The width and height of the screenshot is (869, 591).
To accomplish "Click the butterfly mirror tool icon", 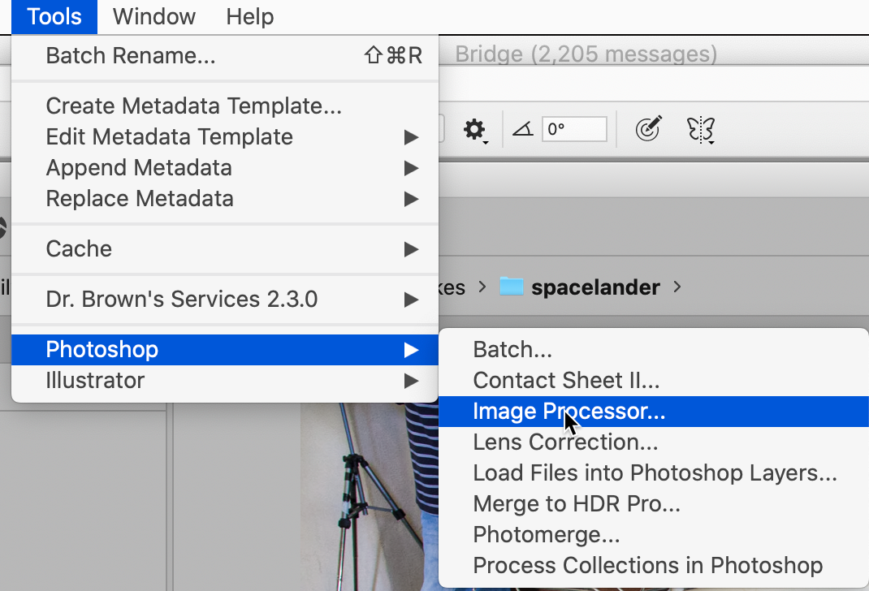I will 699,128.
